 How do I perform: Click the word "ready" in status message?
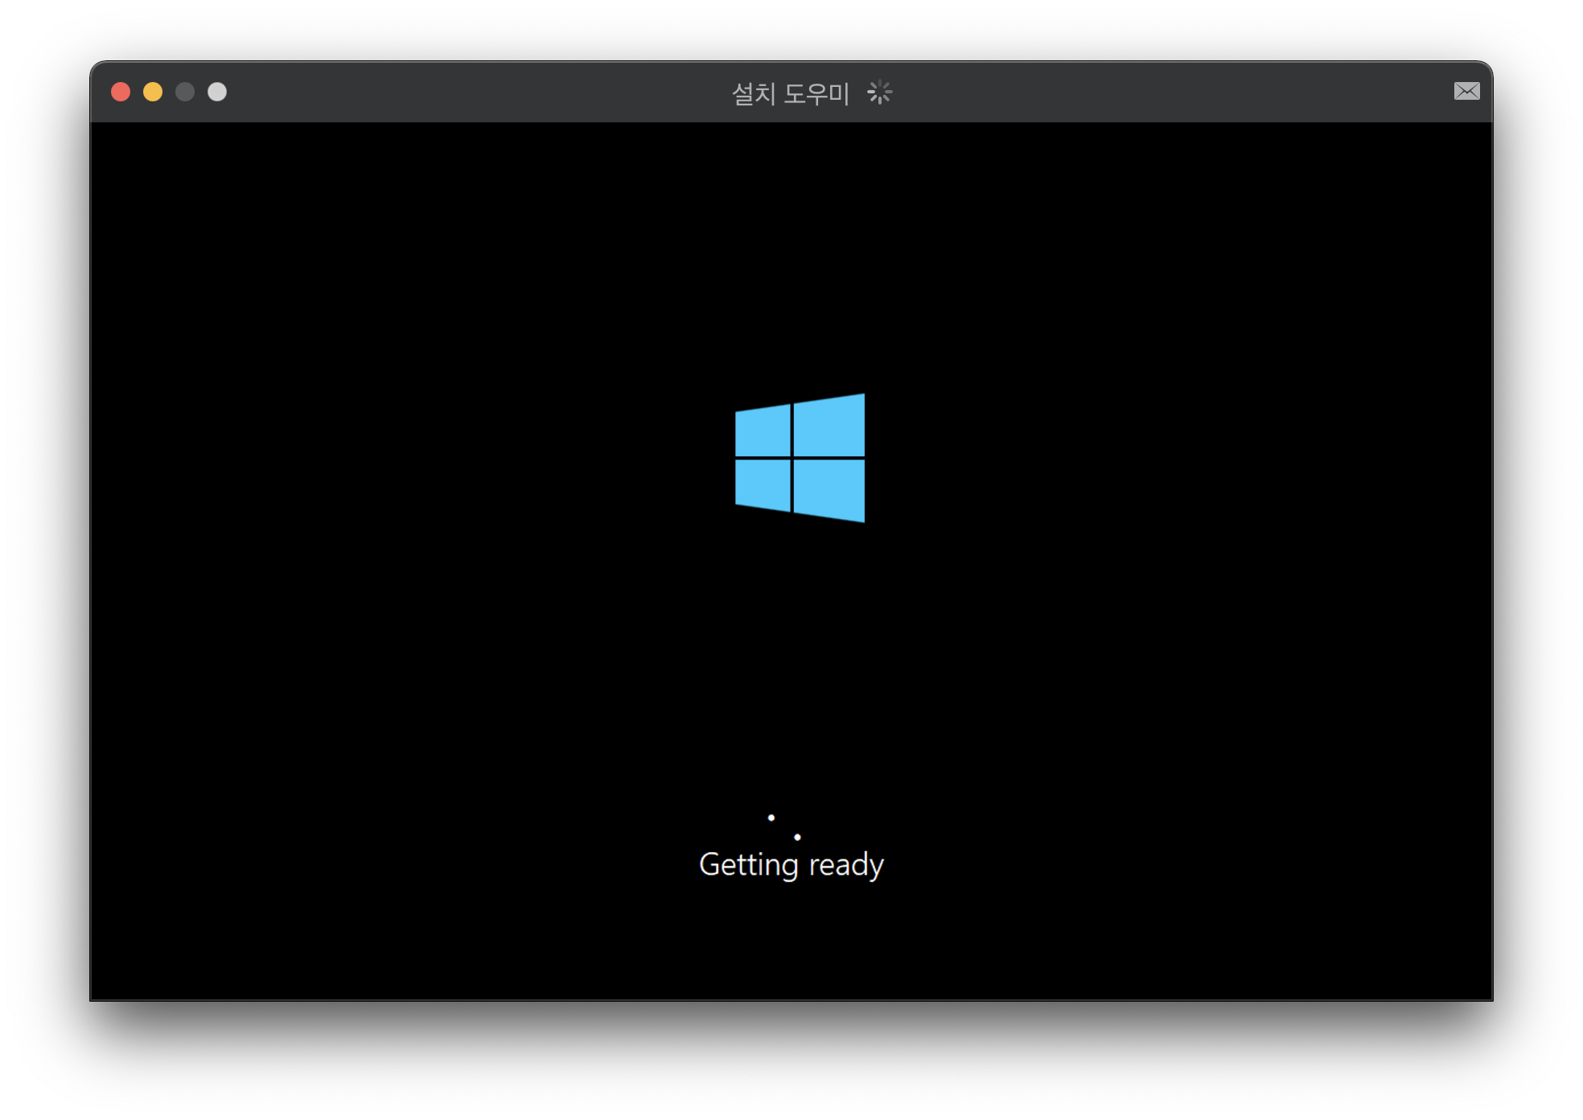tap(846, 865)
